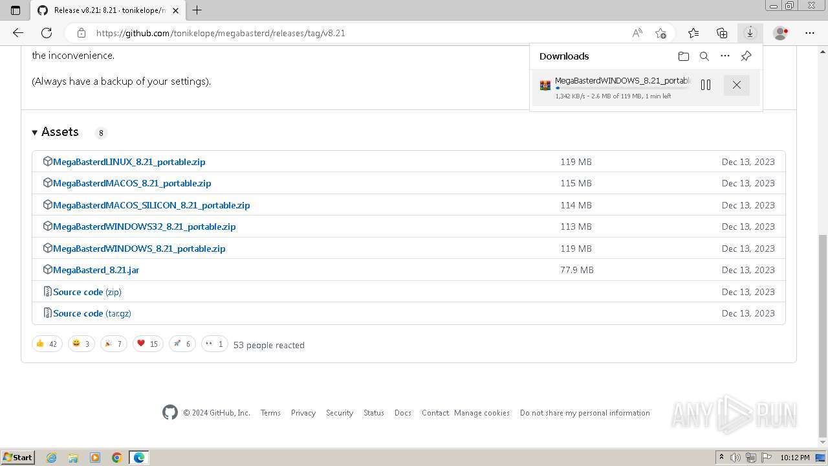The width and height of the screenshot is (828, 466).
Task: Open downloads folder from Downloads panel
Action: point(684,56)
